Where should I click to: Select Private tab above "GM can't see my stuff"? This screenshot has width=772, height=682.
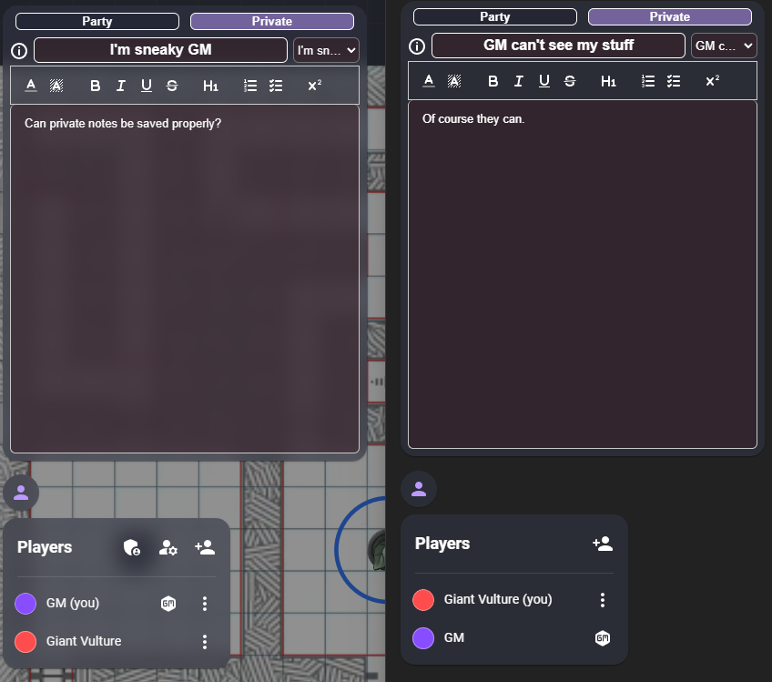(669, 16)
